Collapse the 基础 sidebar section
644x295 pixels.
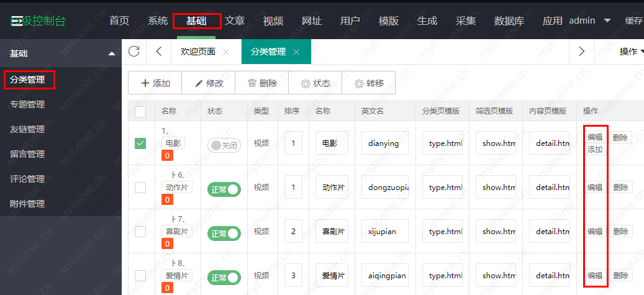[x=112, y=54]
